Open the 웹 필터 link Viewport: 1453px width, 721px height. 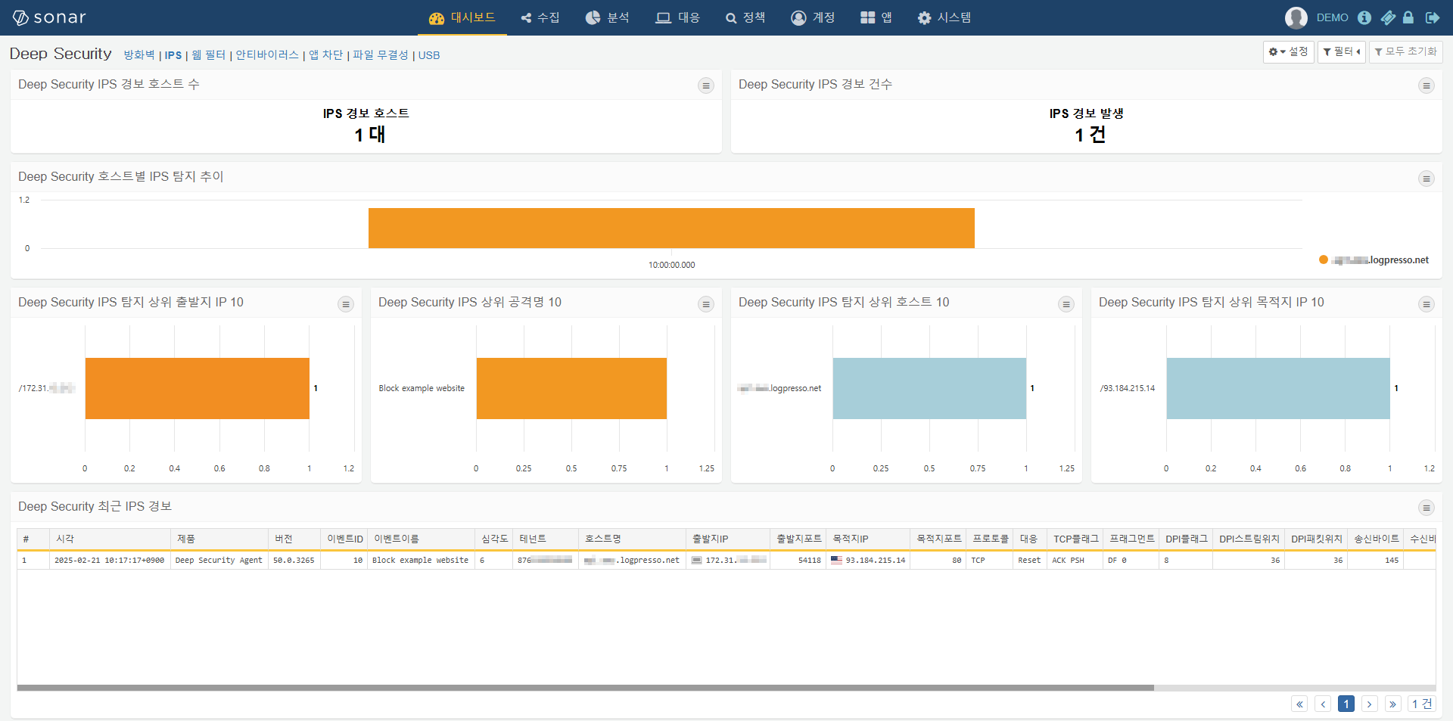point(208,55)
